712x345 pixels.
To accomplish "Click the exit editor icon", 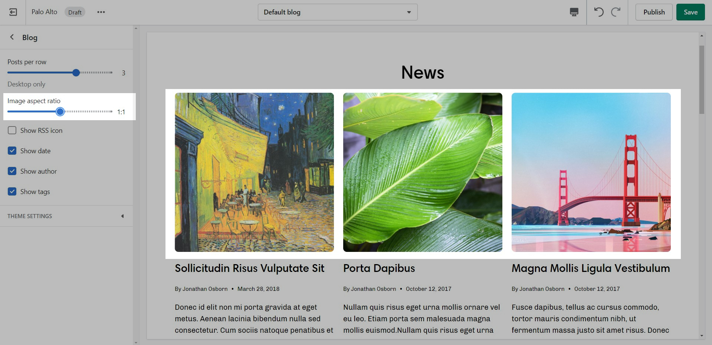I will 13,12.
